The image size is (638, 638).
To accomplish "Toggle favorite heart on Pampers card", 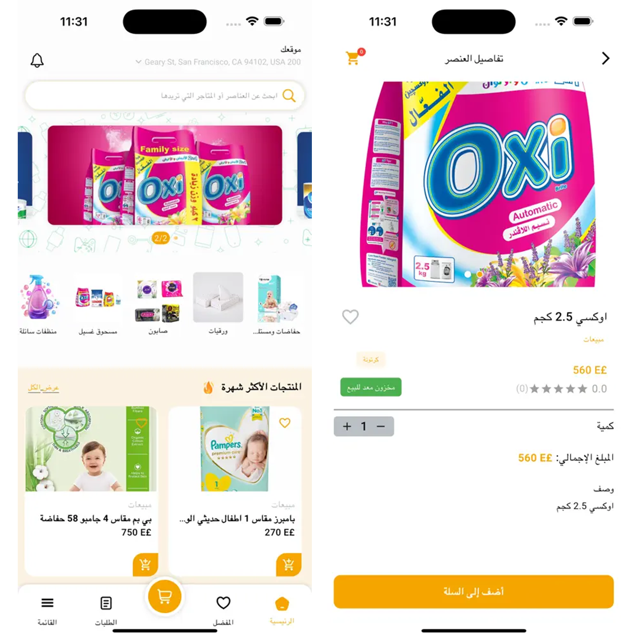I will point(285,423).
